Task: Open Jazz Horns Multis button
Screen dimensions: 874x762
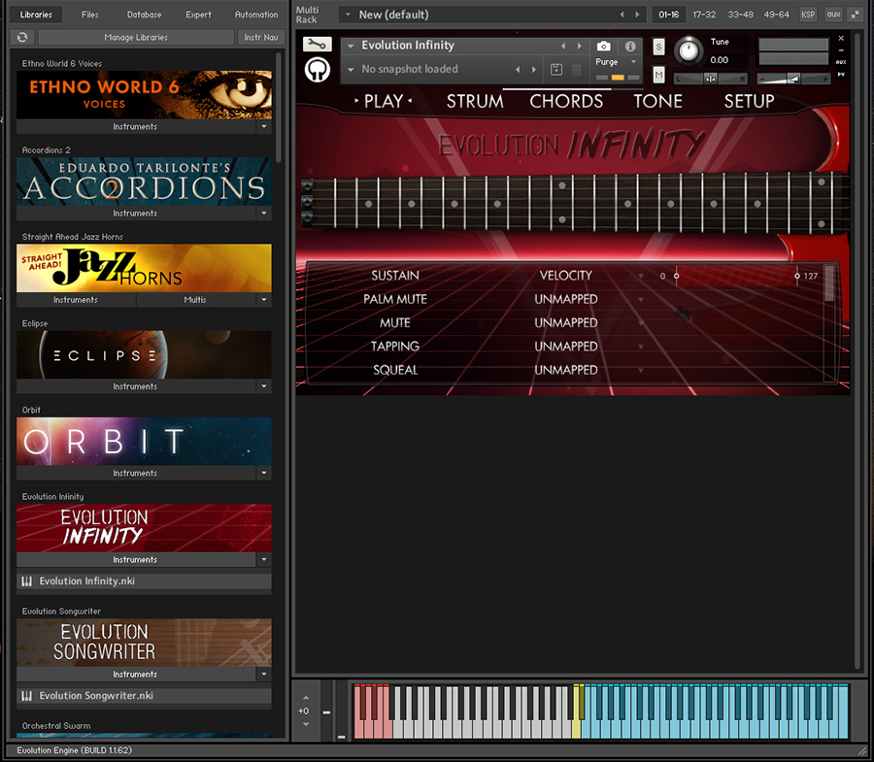Action: pos(195,300)
